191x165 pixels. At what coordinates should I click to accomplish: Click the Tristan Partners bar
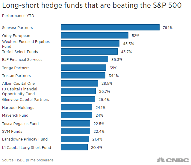[83, 75]
